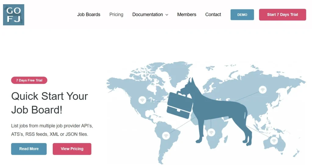Open the Members navigation link
This screenshot has width=312, height=167.
pyautogui.click(x=187, y=15)
